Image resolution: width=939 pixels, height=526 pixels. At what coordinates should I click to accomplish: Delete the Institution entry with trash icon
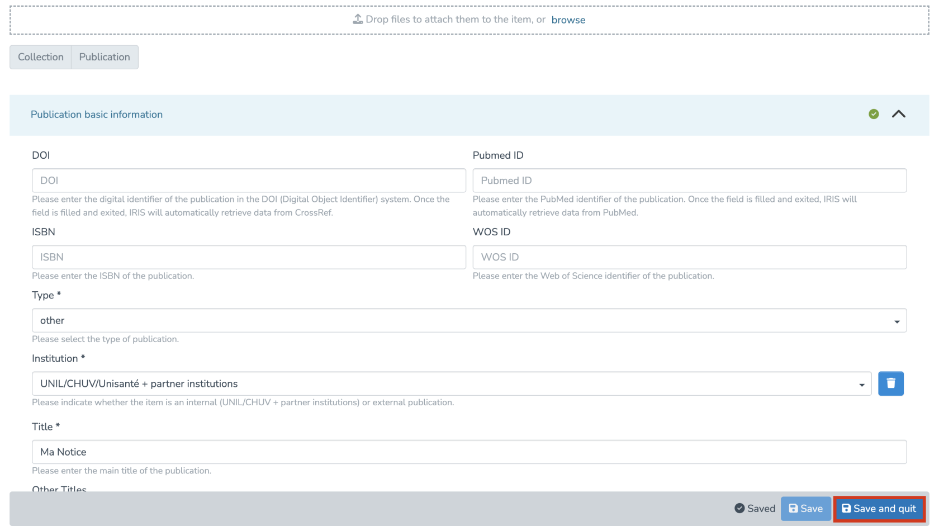[890, 383]
